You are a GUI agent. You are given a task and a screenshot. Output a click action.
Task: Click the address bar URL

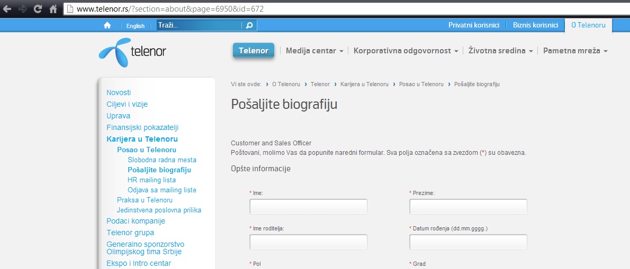coord(170,9)
